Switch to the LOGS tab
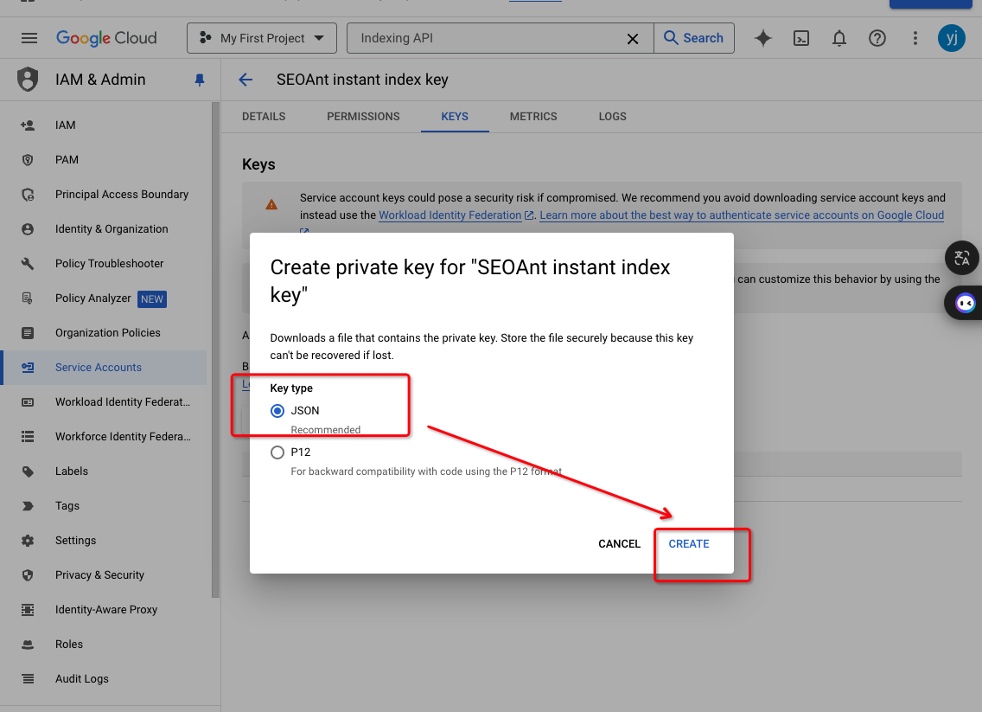Image resolution: width=982 pixels, height=712 pixels. click(613, 117)
